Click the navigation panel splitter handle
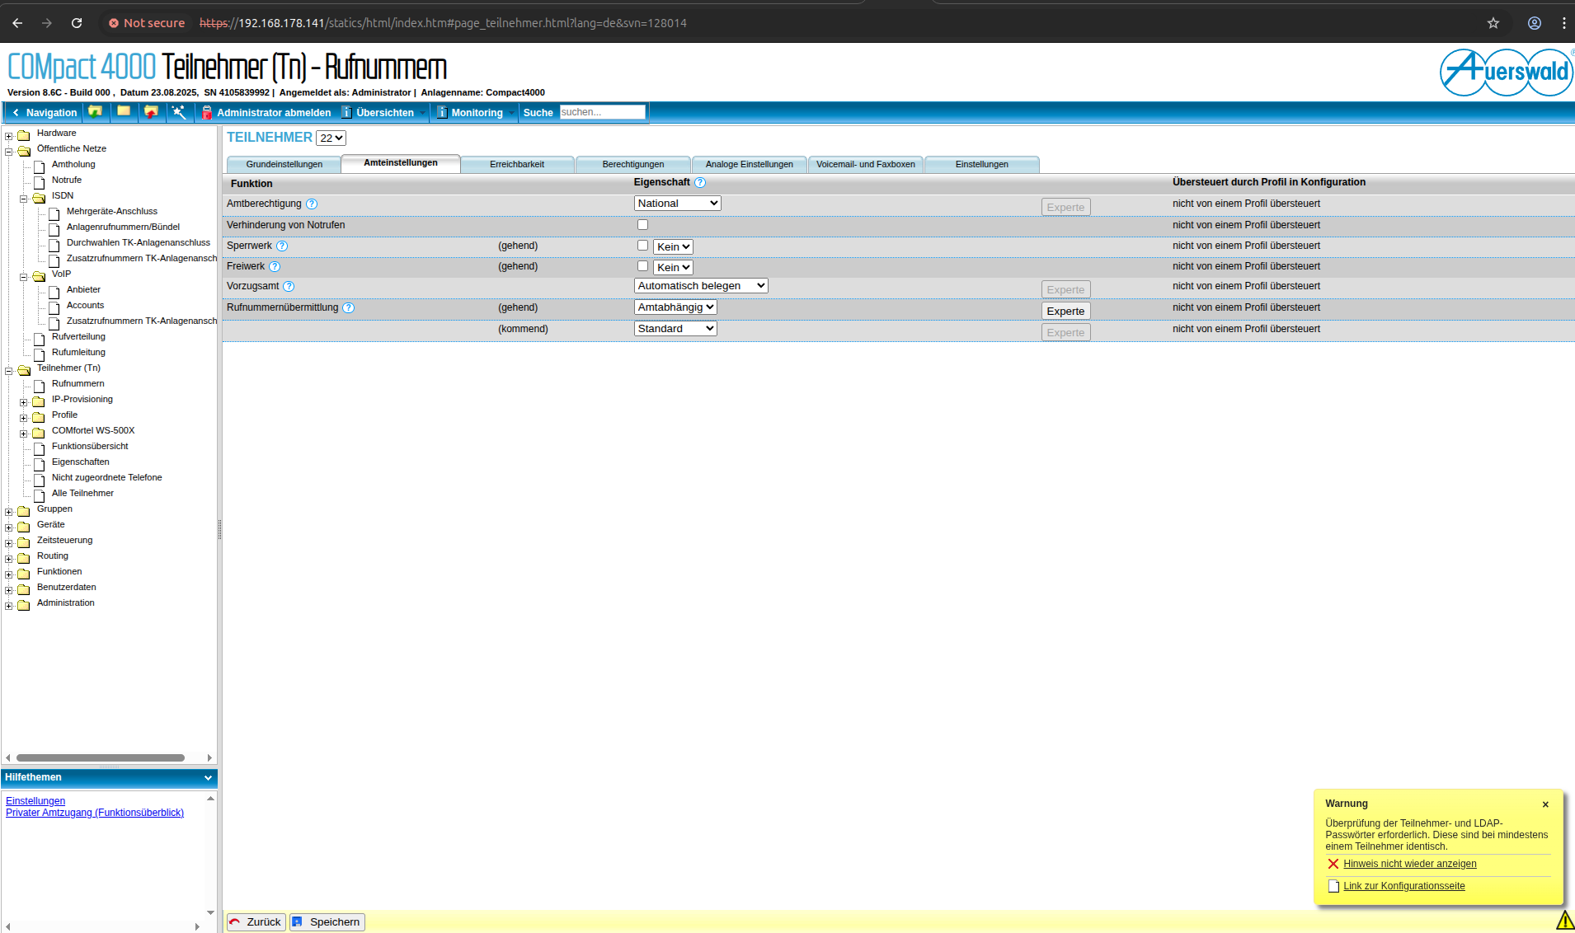This screenshot has height=933, width=1575. 219,529
